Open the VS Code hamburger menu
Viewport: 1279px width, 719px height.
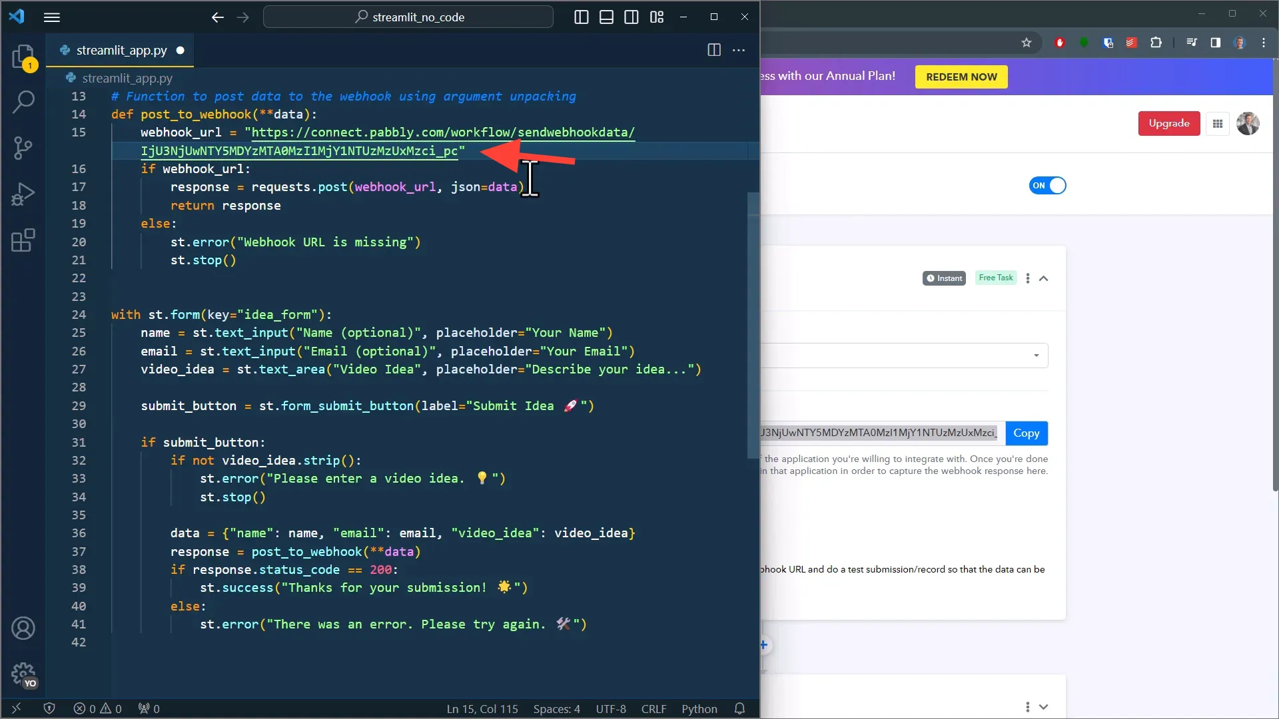point(52,17)
